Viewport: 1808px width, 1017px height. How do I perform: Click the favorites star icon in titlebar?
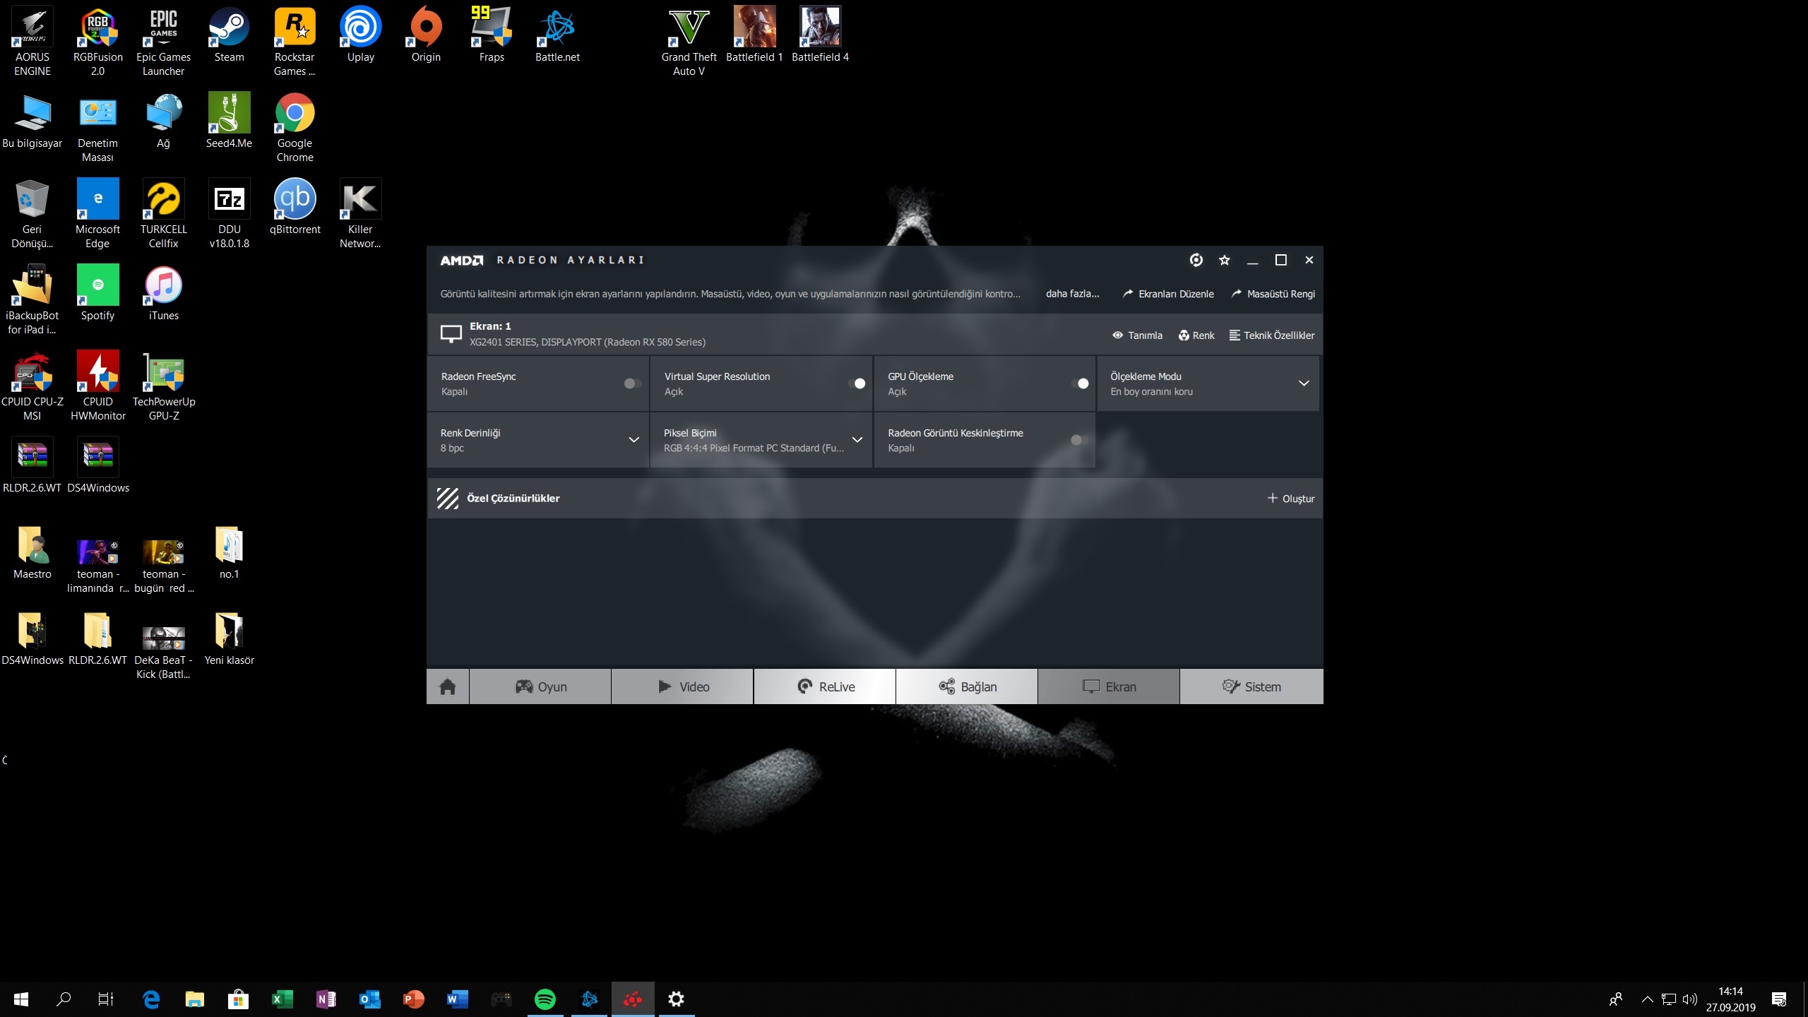(x=1225, y=259)
